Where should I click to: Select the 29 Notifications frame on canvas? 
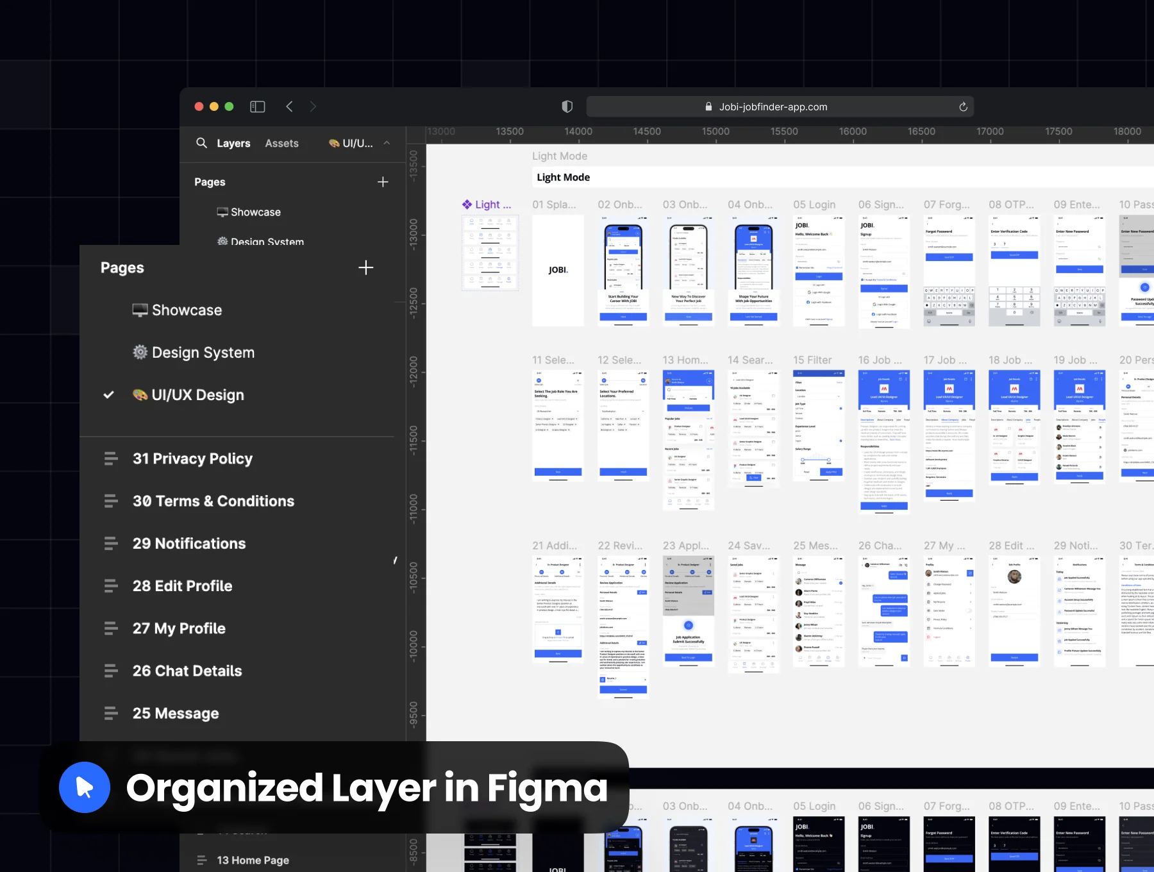(1080, 611)
